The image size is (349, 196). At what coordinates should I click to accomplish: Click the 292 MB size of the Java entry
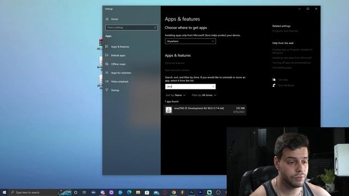pos(240,108)
